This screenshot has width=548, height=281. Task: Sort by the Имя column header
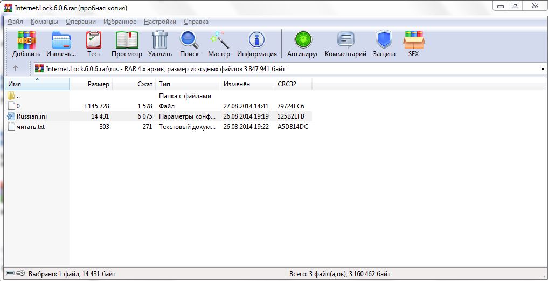click(15, 84)
